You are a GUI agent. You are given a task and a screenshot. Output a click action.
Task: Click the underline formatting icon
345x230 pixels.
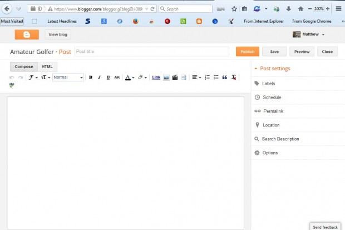click(x=108, y=77)
